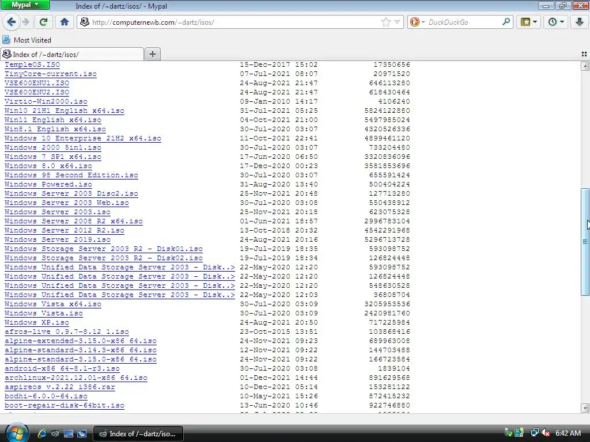Open Windows Server 2003 Web.iso link
This screenshot has height=442, width=590.
tap(67, 203)
